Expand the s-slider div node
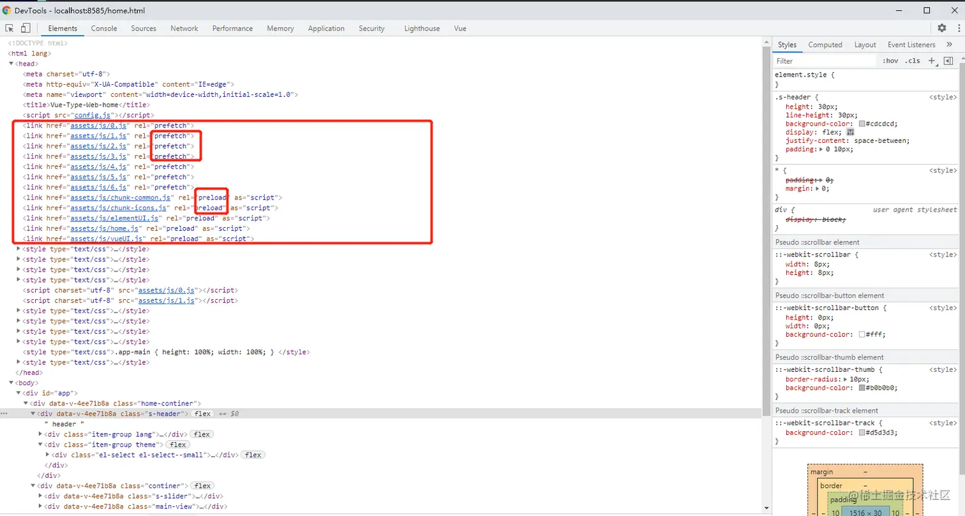The width and height of the screenshot is (965, 516). tap(41, 496)
